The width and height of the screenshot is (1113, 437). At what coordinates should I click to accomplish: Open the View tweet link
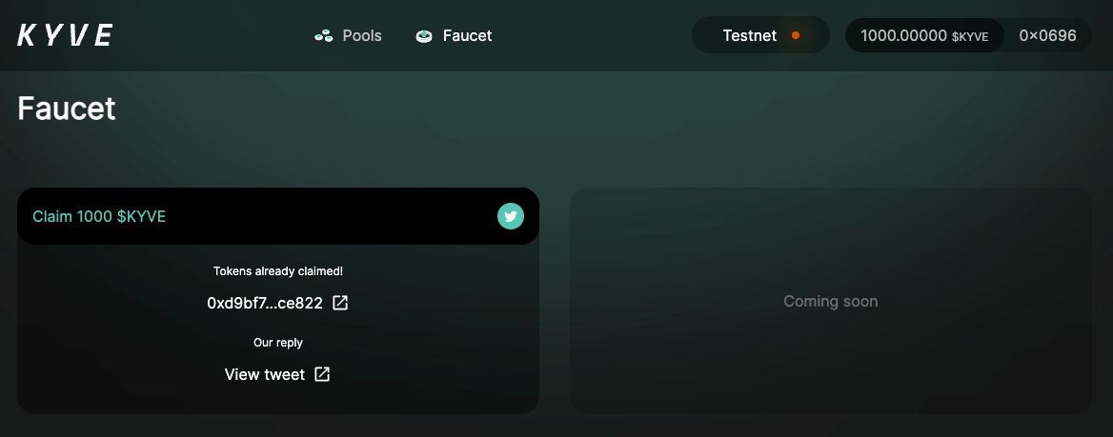[265, 374]
